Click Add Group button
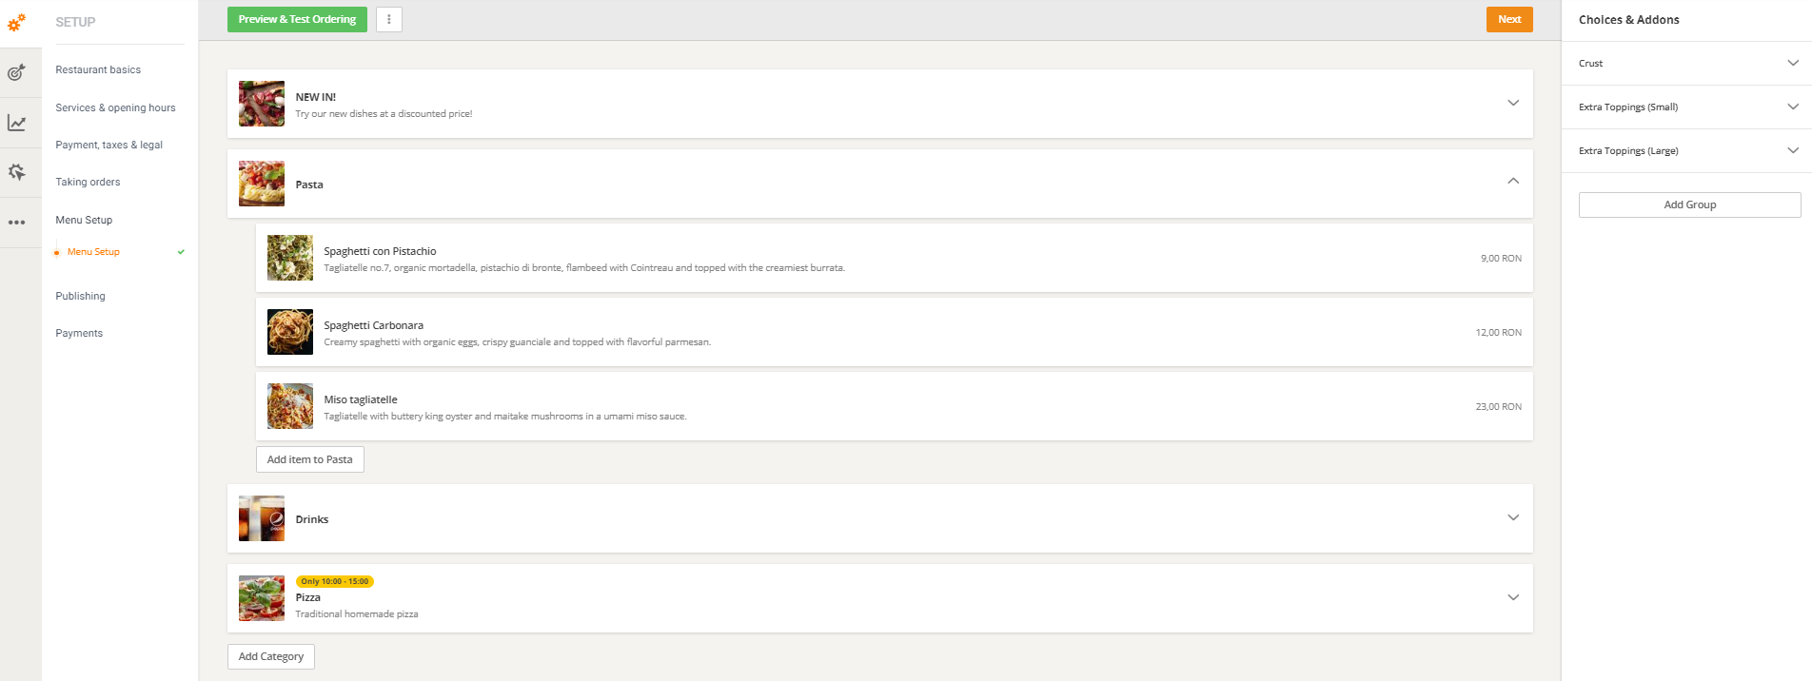1812x681 pixels. (x=1690, y=204)
